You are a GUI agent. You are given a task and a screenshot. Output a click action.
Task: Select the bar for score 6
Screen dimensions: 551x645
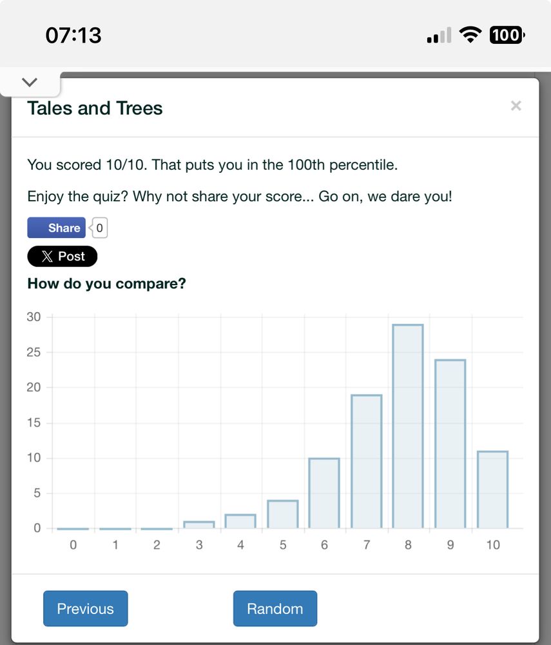tap(324, 493)
